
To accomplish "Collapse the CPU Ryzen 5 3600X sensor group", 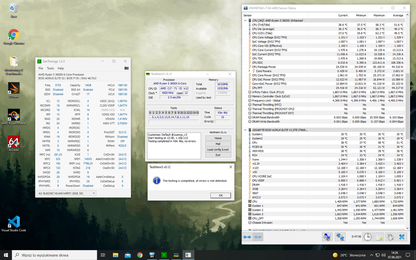I will click(x=245, y=20).
